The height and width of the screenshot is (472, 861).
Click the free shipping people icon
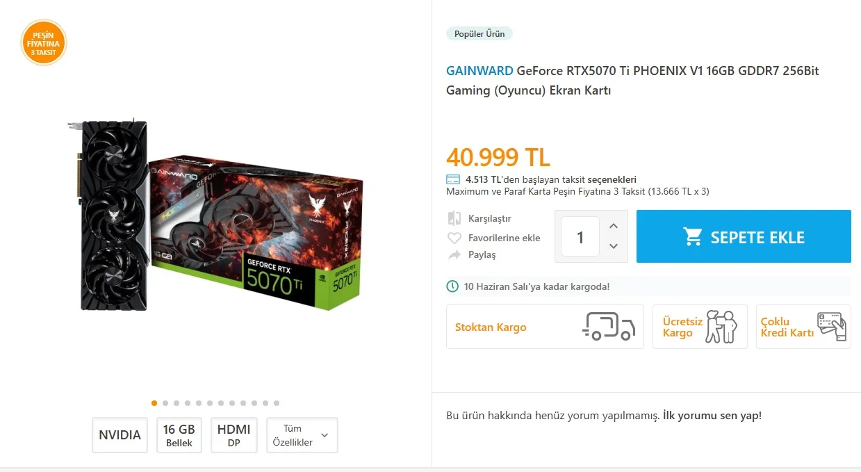[721, 327]
